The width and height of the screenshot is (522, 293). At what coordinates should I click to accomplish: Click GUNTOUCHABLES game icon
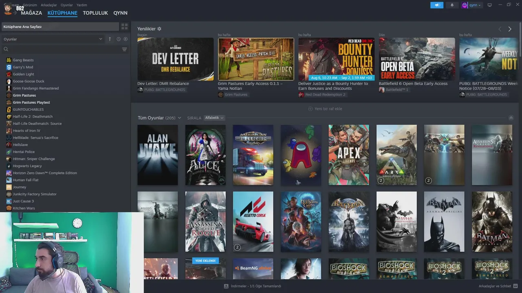[x=9, y=109]
